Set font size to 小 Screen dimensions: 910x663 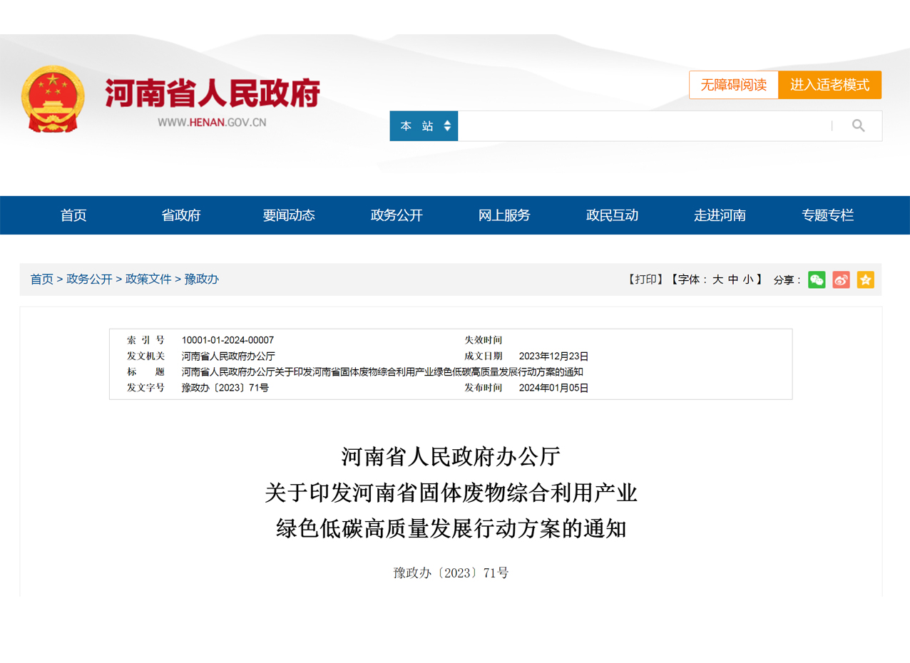pyautogui.click(x=748, y=279)
